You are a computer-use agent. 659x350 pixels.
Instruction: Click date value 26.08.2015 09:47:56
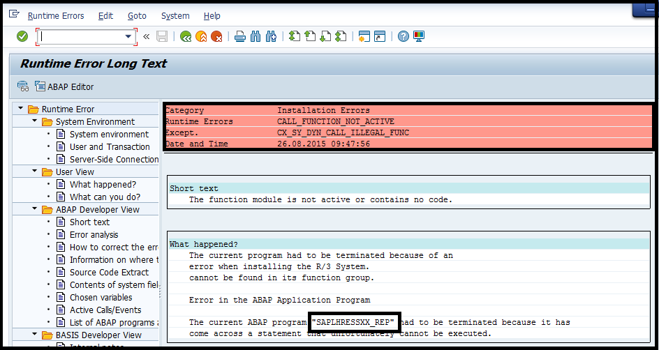pyautogui.click(x=323, y=144)
